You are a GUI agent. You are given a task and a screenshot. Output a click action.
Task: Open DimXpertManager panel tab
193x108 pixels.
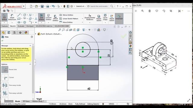point(20,33)
